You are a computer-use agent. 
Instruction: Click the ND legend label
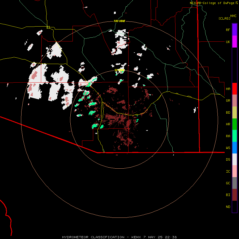pyautogui.click(x=228, y=207)
